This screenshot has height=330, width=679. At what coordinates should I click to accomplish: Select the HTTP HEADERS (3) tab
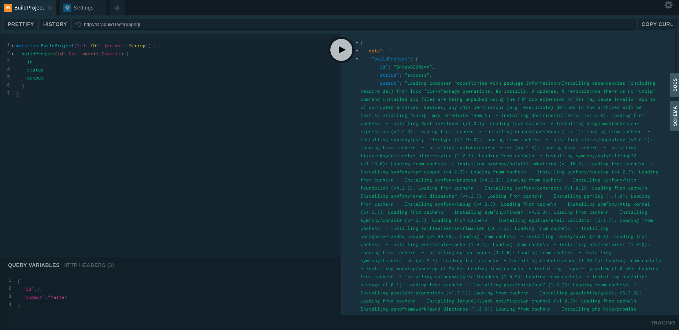[89, 265]
